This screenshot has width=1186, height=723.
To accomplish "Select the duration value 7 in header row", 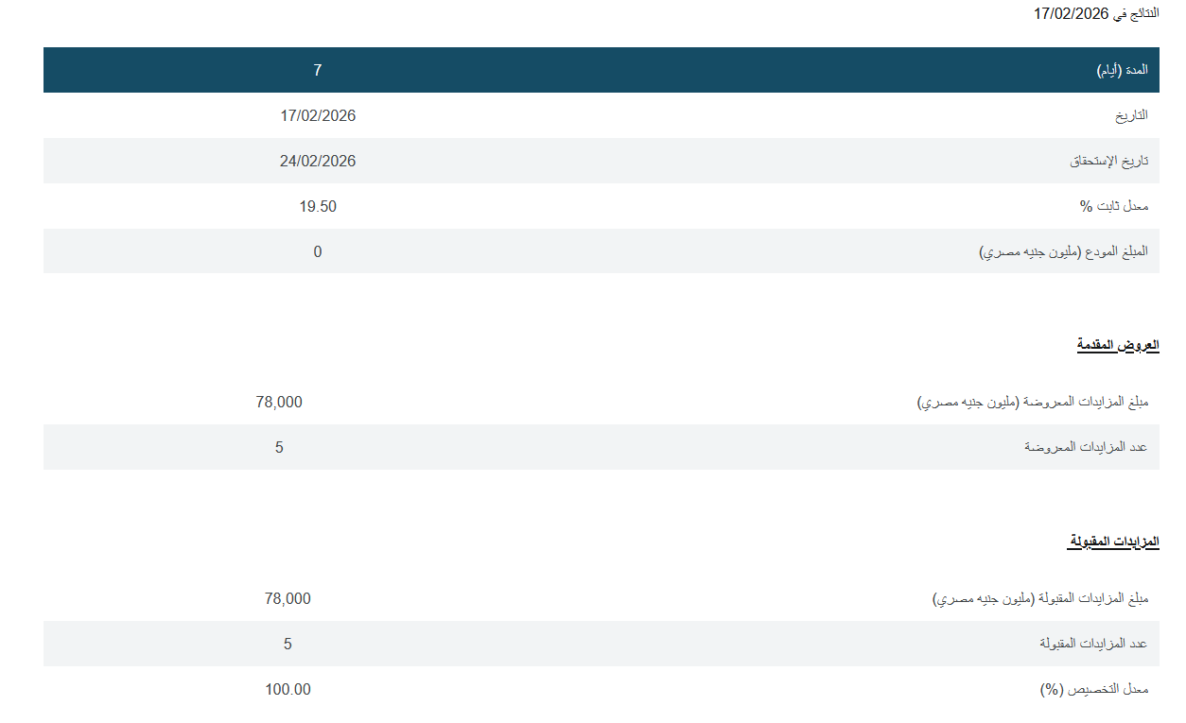I will 318,70.
